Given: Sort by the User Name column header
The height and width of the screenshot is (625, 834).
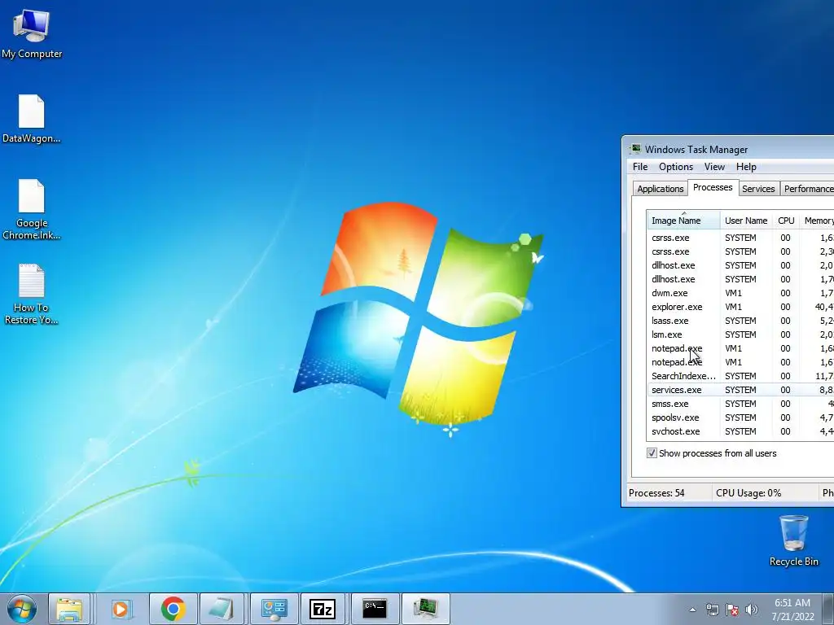Looking at the screenshot, I should pyautogui.click(x=746, y=221).
